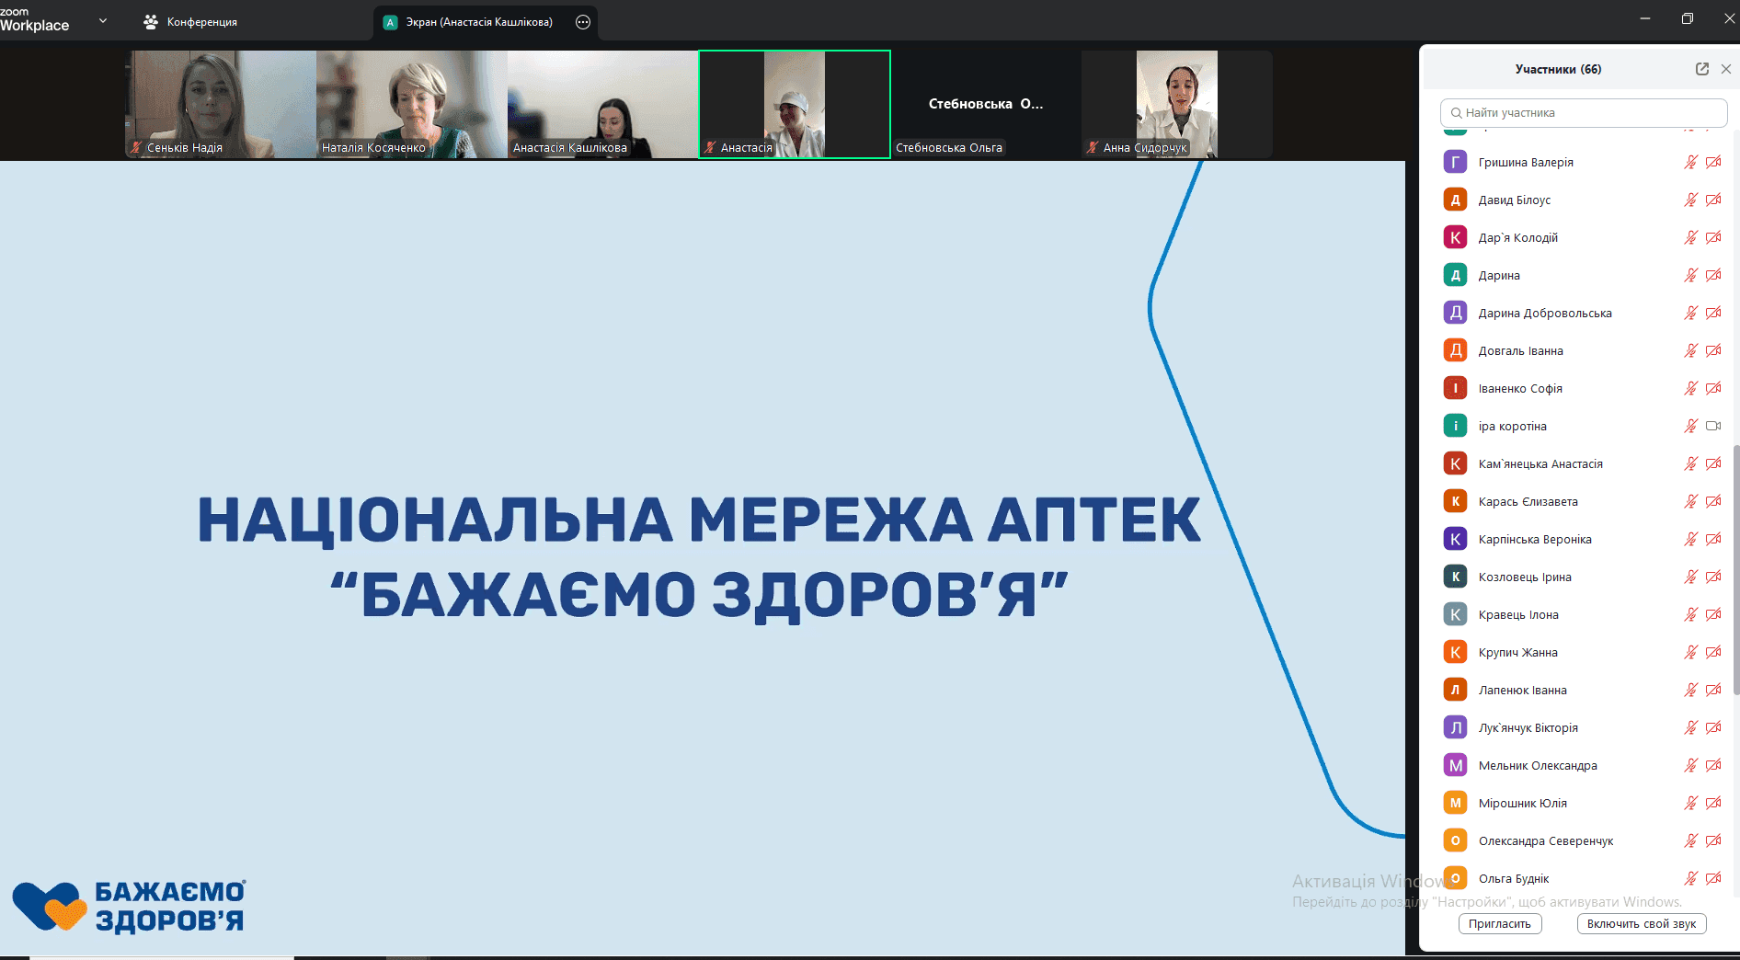The width and height of the screenshot is (1740, 960).
Task: Click Дарина Добровольська avatar icon
Action: pyautogui.click(x=1455, y=313)
